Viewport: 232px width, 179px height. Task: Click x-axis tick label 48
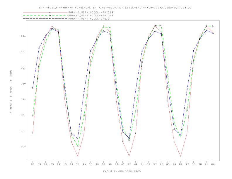[x=136, y=164]
